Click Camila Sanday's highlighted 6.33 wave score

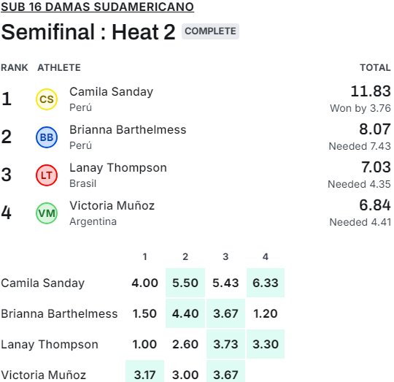(x=266, y=283)
